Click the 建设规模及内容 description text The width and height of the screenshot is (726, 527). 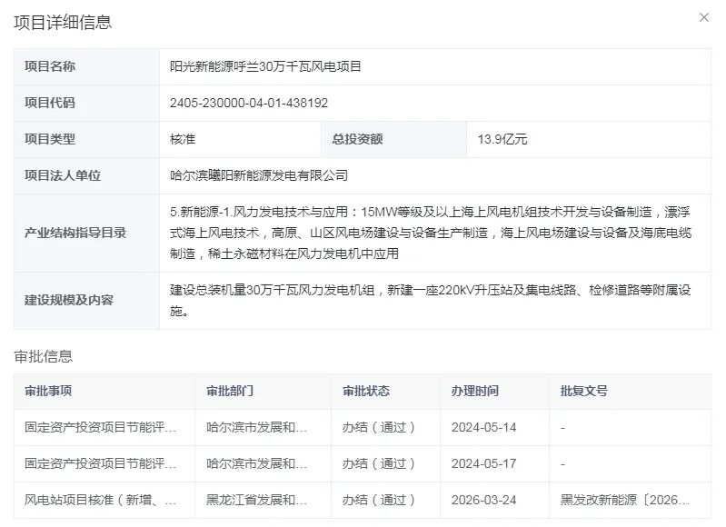430,300
